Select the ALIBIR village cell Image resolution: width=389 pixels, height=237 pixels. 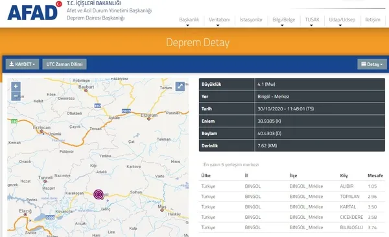[x=347, y=186]
